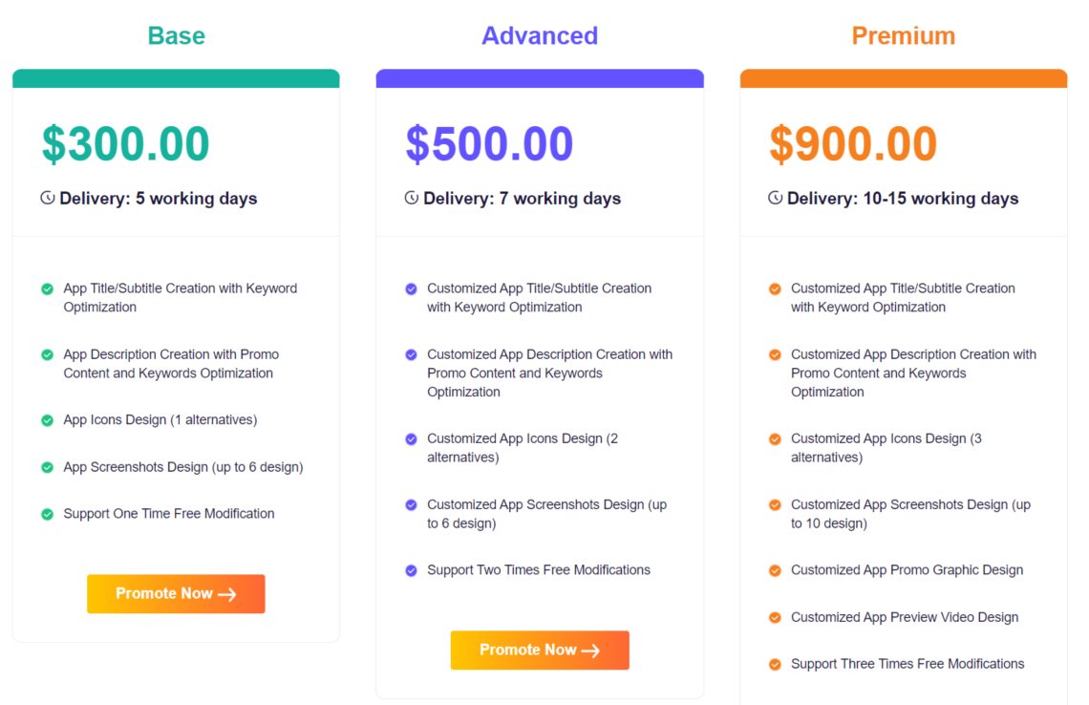The height and width of the screenshot is (705, 1089).
Task: Click the Promote Now button under Base plan
Action: (x=176, y=594)
